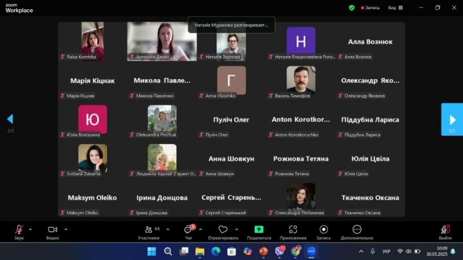Unmute the microphone with the Звук button

[19, 230]
